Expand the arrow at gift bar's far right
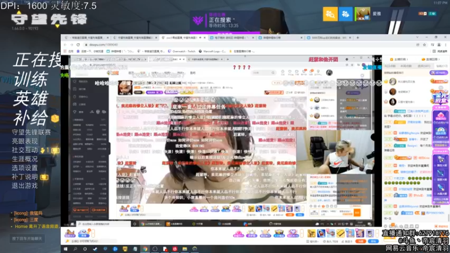 point(377,233)
